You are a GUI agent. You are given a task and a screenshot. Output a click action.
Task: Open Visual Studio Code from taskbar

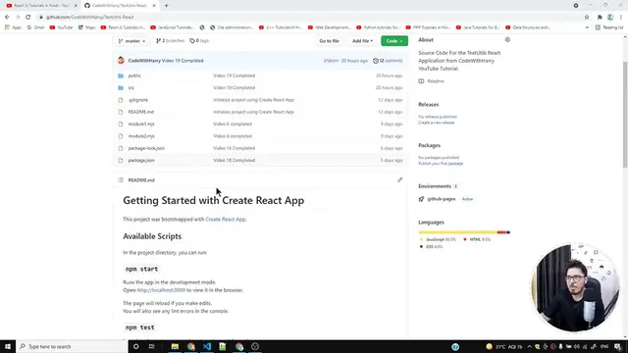pos(207,346)
